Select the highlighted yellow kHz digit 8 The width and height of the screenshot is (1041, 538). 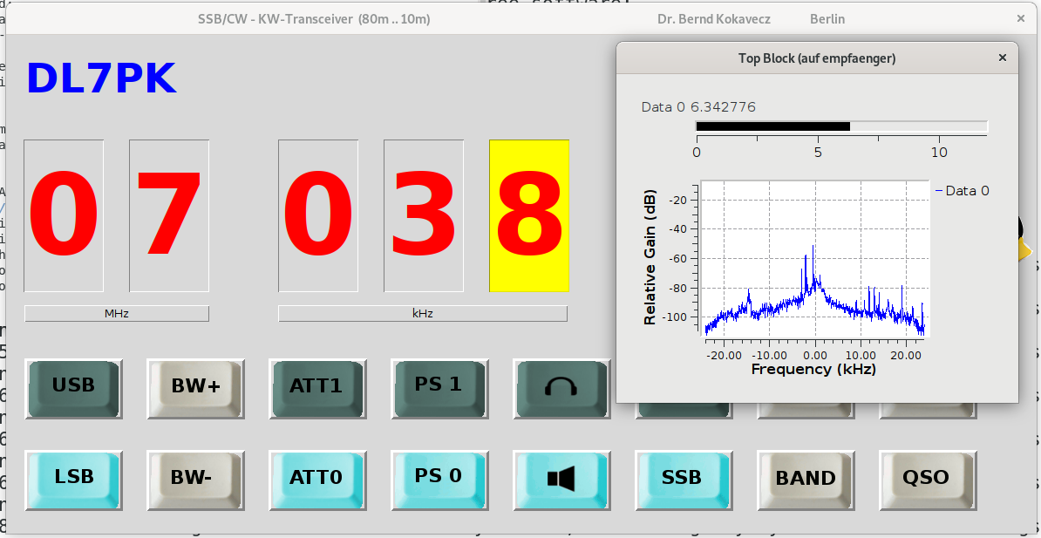(x=529, y=215)
